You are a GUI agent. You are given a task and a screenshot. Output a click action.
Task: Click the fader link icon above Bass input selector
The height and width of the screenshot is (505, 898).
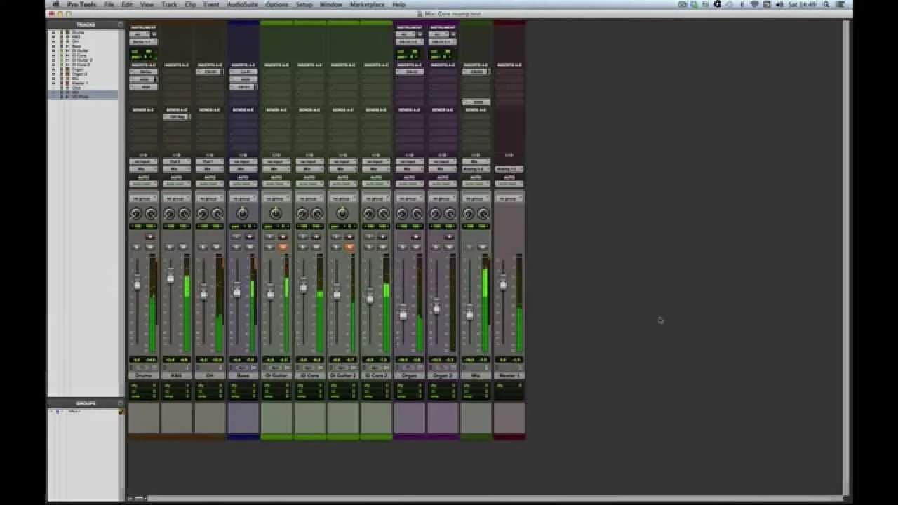242,154
